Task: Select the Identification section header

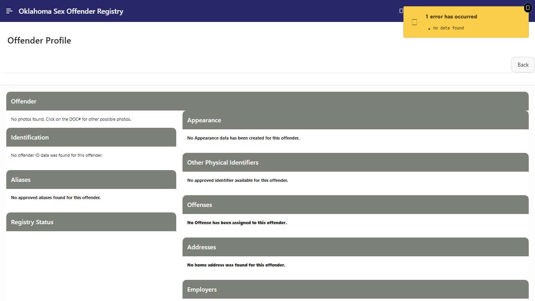Action: point(30,137)
